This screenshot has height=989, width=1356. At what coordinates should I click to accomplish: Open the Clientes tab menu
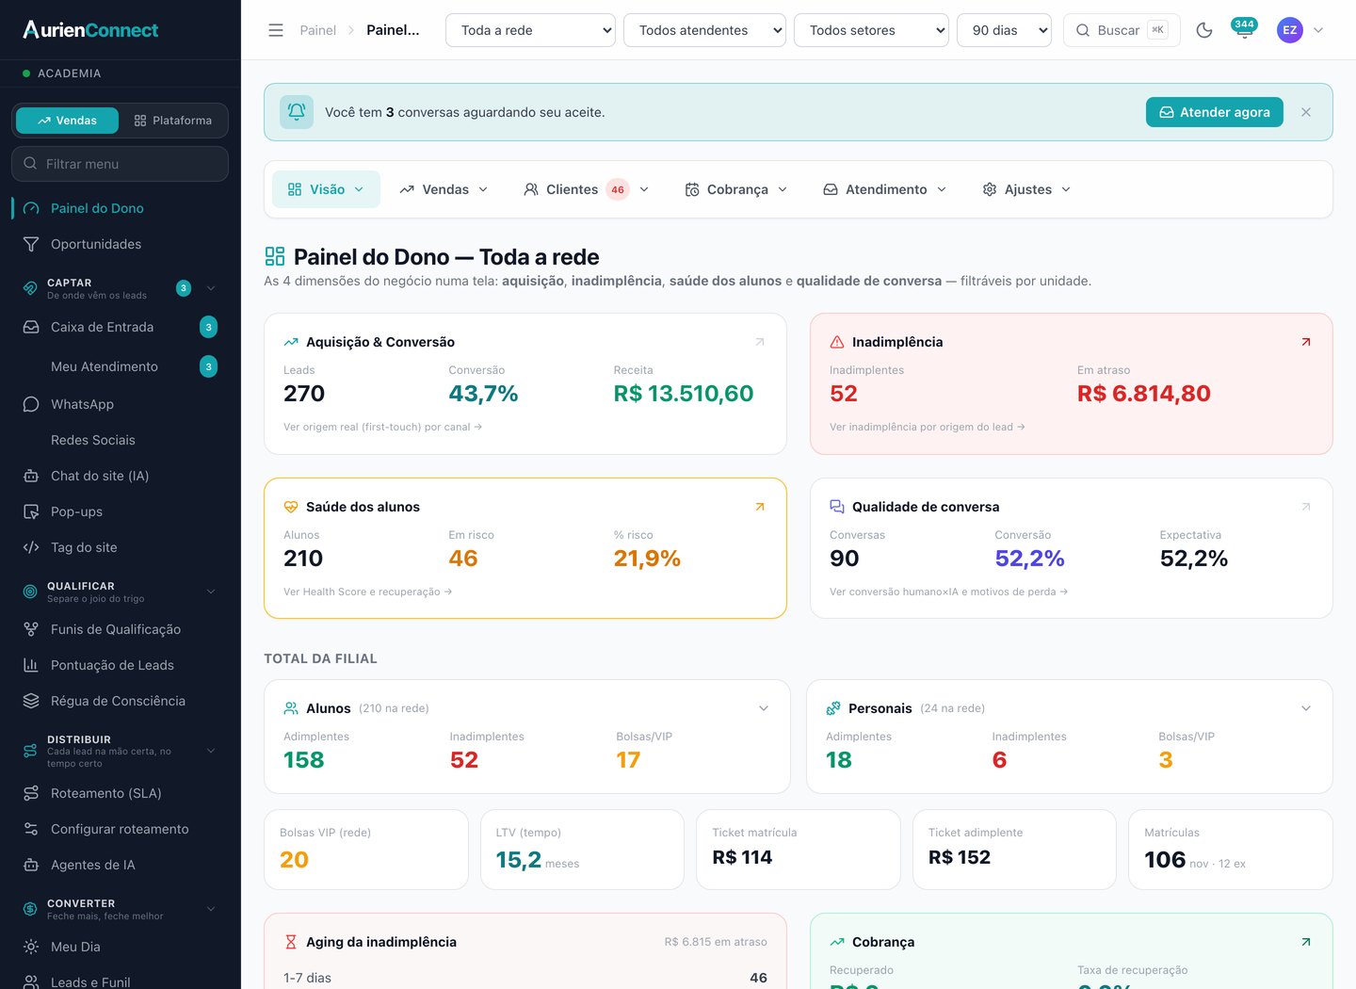coord(586,189)
